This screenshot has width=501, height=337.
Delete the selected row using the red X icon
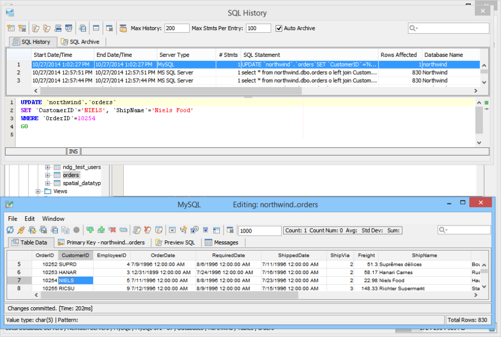click(x=113, y=230)
